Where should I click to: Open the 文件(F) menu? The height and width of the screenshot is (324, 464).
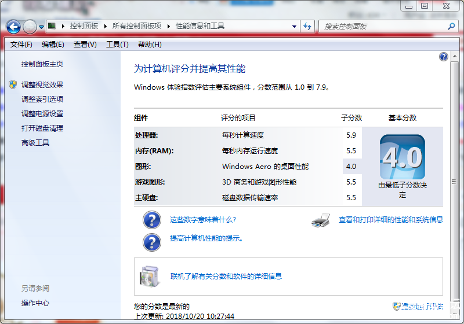[x=21, y=45]
